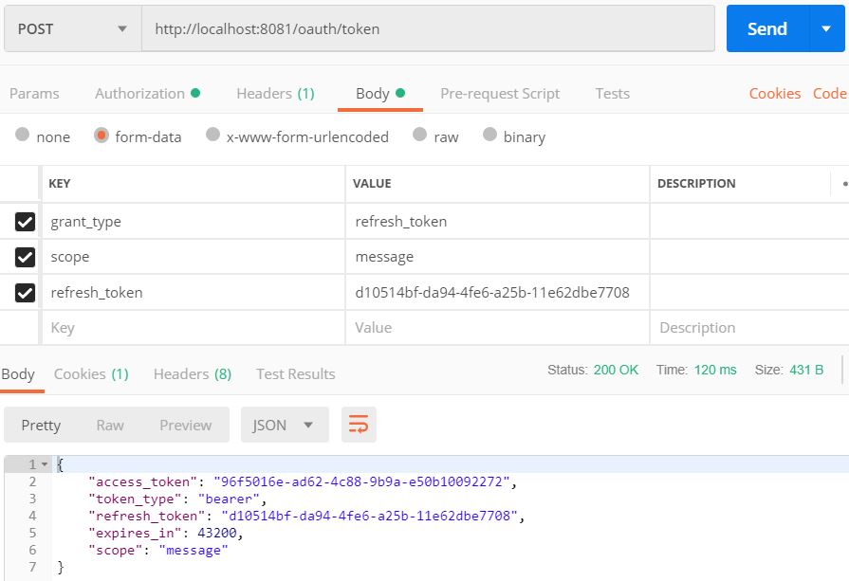The height and width of the screenshot is (581, 849).
Task: Collapse JSON at line 1 fold arrow
Action: coord(45,464)
